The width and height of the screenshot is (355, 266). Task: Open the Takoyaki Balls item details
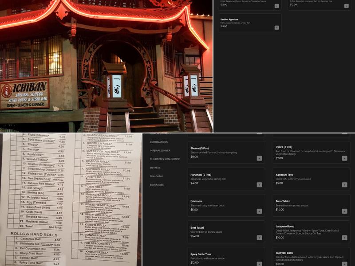click(x=311, y=257)
